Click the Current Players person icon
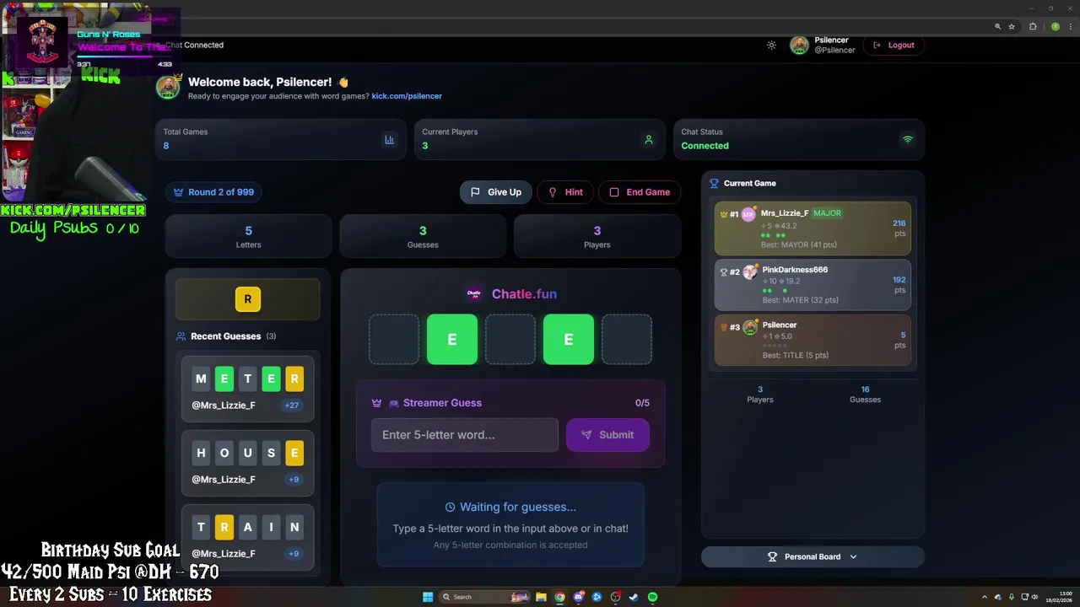This screenshot has height=607, width=1080. [648, 140]
